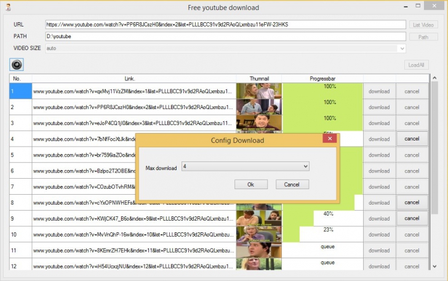
Task: Click the app icon in title bar
Action: click(x=8, y=7)
